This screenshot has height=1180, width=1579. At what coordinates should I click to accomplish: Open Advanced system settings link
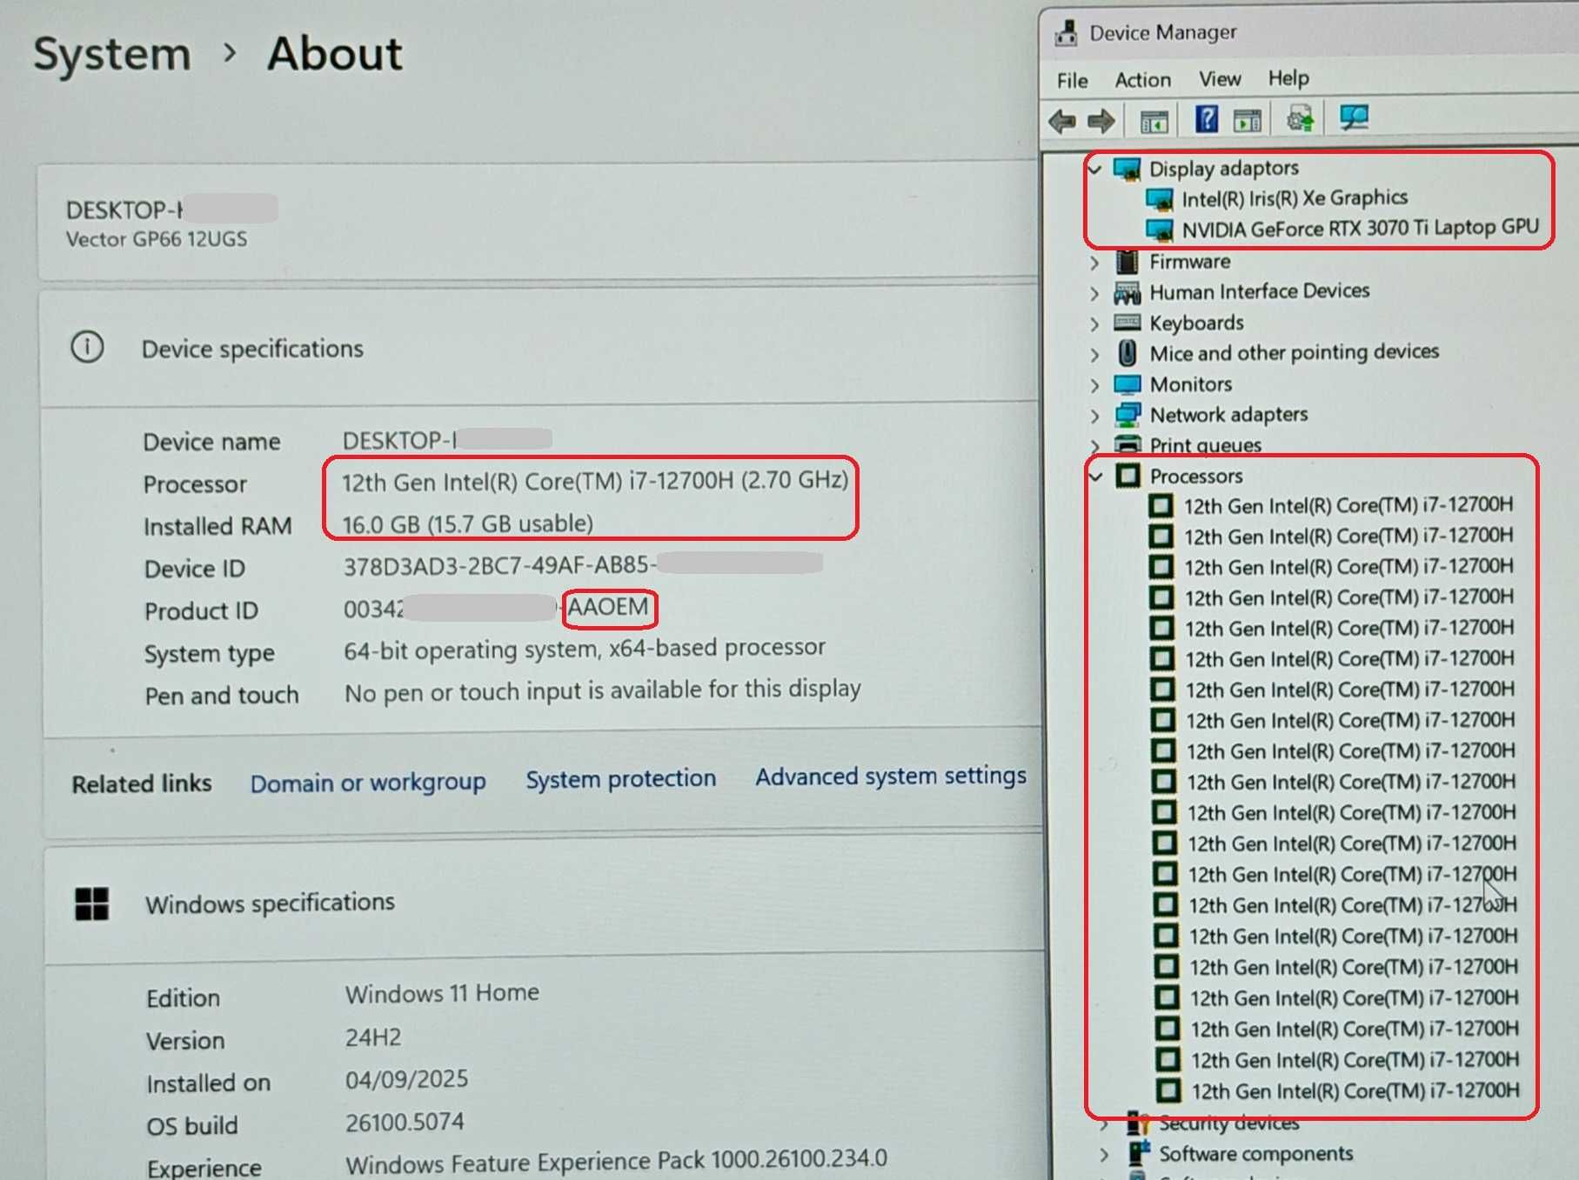tap(890, 776)
